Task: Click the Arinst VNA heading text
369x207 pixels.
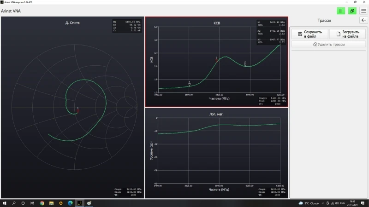Action: click(11, 11)
